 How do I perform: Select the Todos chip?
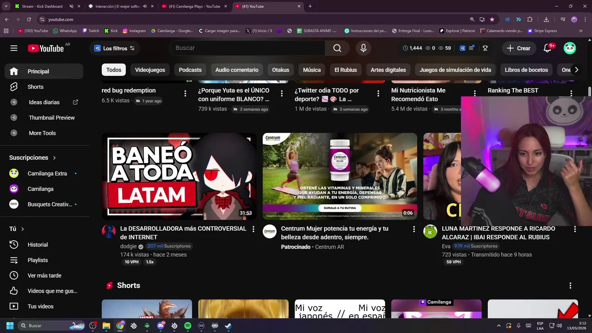[114, 70]
